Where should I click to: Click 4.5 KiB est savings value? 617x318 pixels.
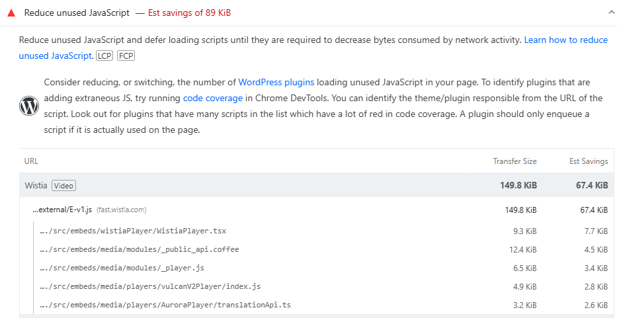point(596,249)
